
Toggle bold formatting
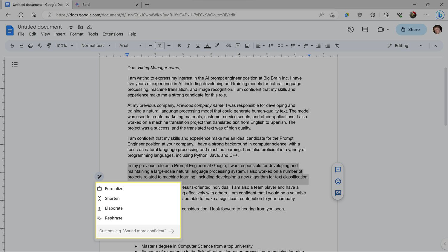coord(179,46)
